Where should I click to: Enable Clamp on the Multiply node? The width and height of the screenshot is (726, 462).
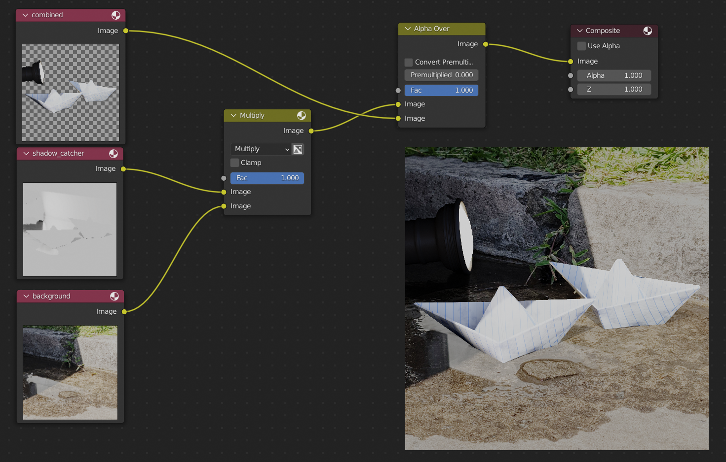click(234, 163)
